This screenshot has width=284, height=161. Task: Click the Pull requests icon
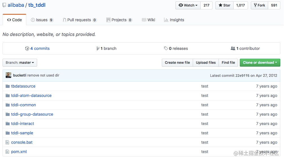tap(64, 20)
